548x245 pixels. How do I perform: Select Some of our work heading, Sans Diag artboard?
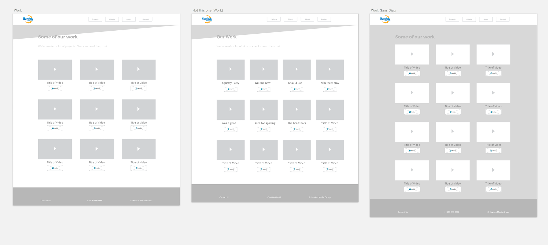(415, 37)
